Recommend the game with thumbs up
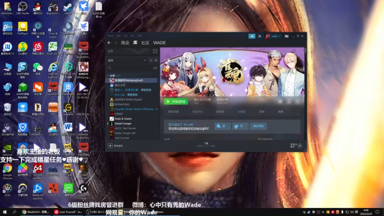Viewport: 384px width, 216px height. pyautogui.click(x=222, y=126)
